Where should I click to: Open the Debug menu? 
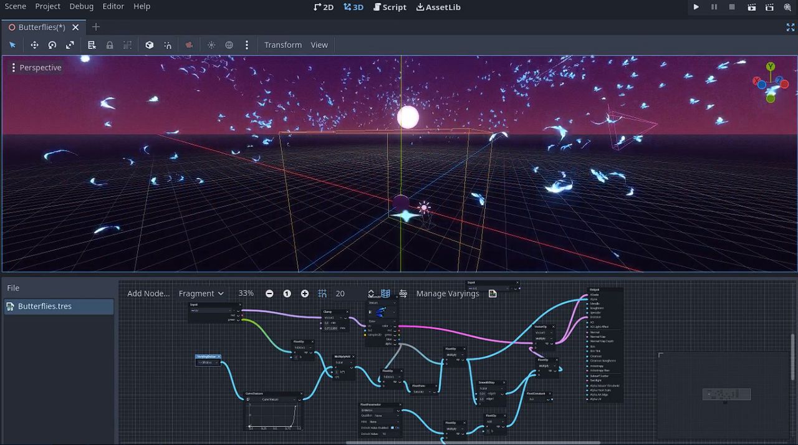pos(82,6)
